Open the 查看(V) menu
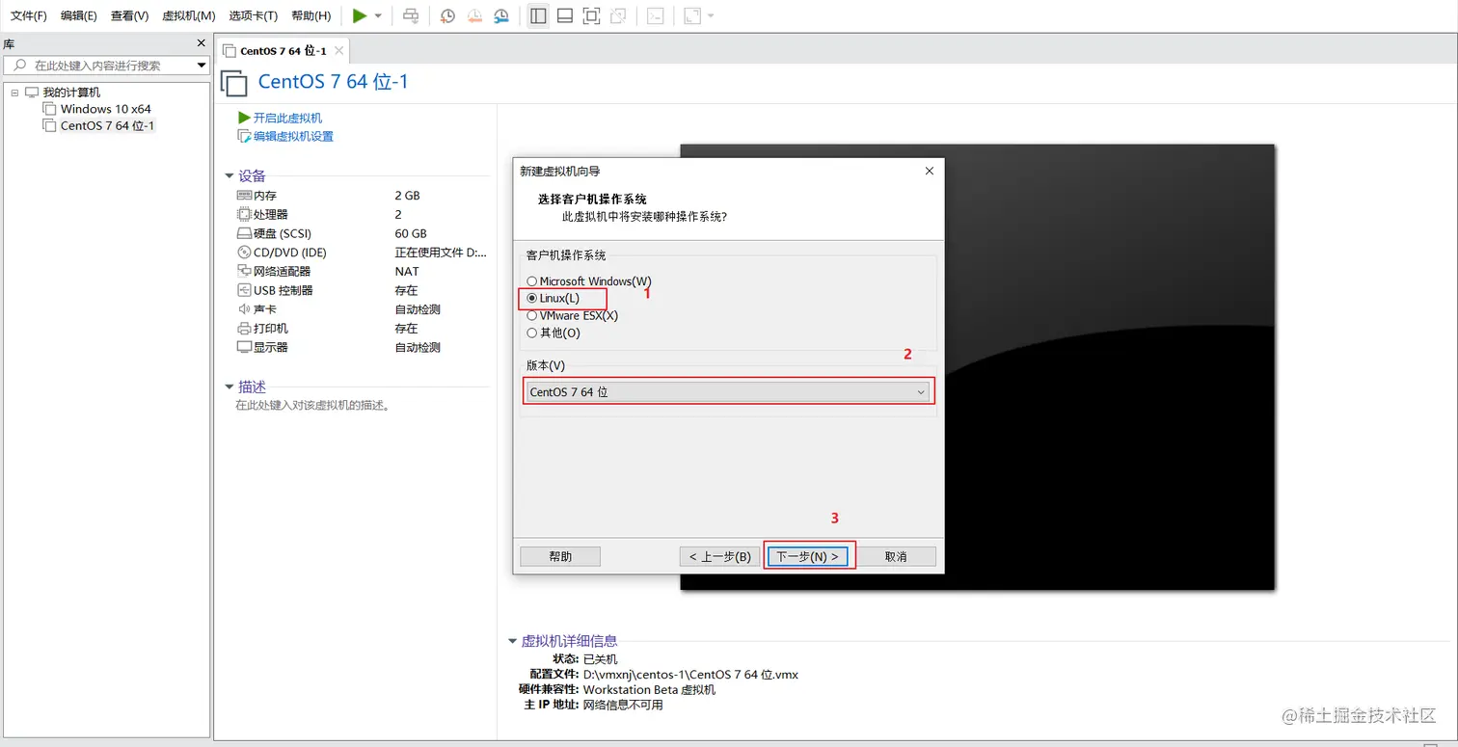Screen dimensions: 1458x747 click(129, 15)
